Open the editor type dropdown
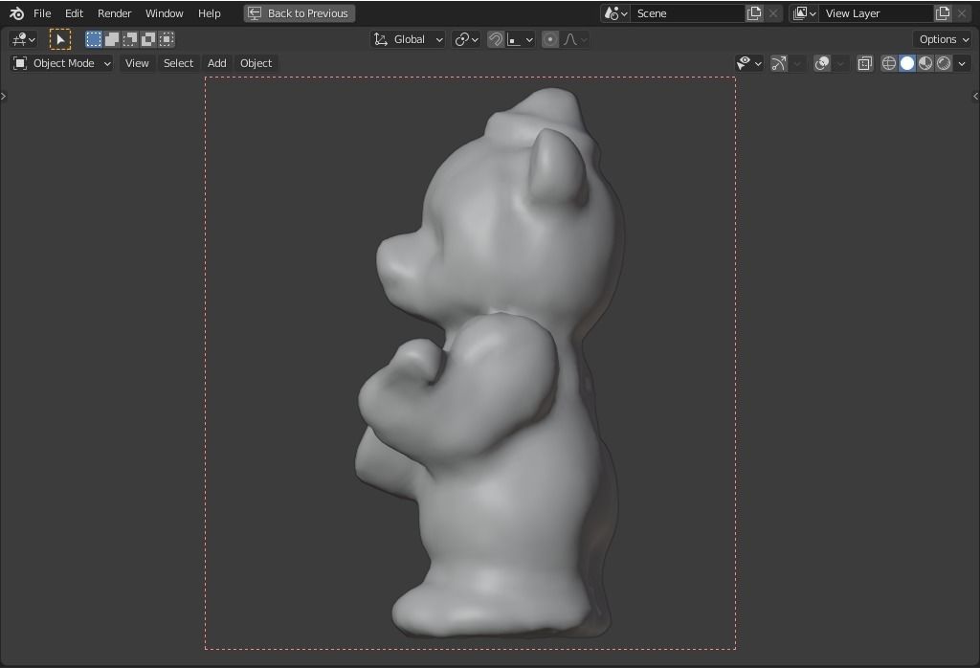Screen dimensions: 980x668 coord(24,39)
